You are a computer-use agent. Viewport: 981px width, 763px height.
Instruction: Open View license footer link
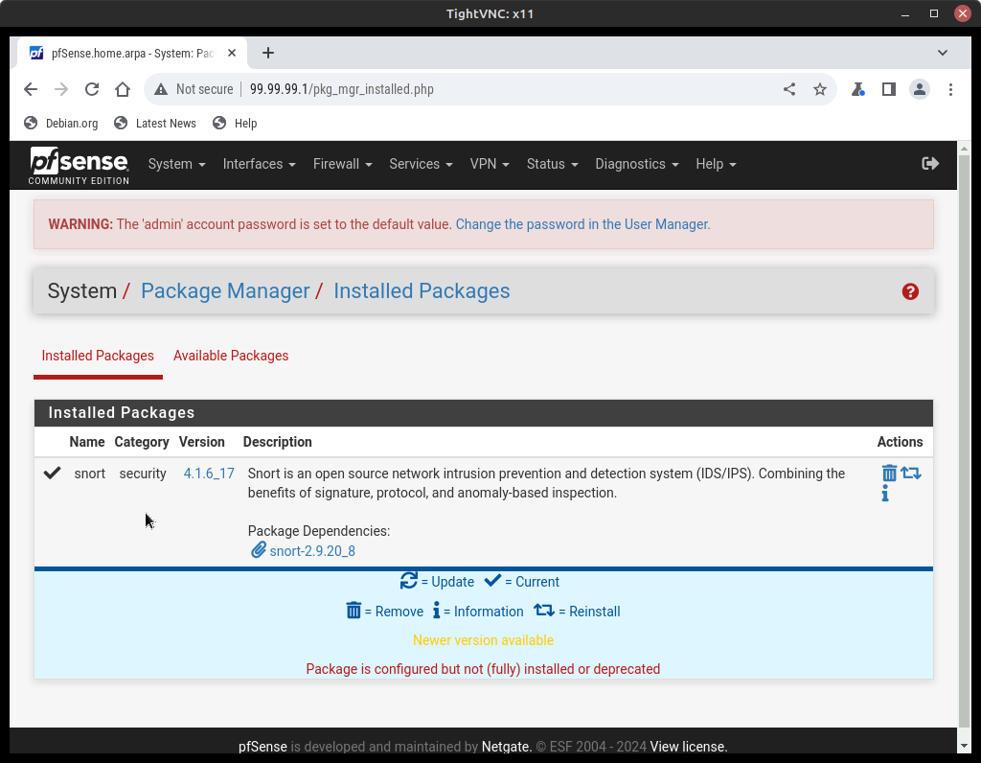[688, 747]
